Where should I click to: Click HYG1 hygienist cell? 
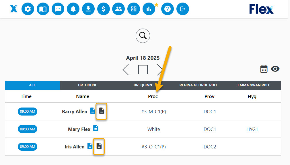pos(252,129)
